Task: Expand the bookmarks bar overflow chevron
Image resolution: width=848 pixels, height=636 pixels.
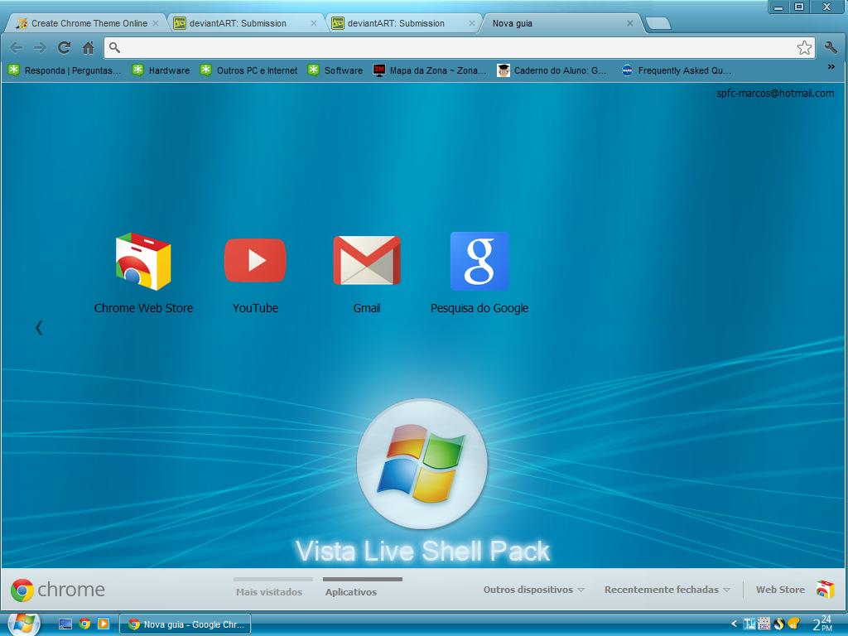Action: click(831, 66)
